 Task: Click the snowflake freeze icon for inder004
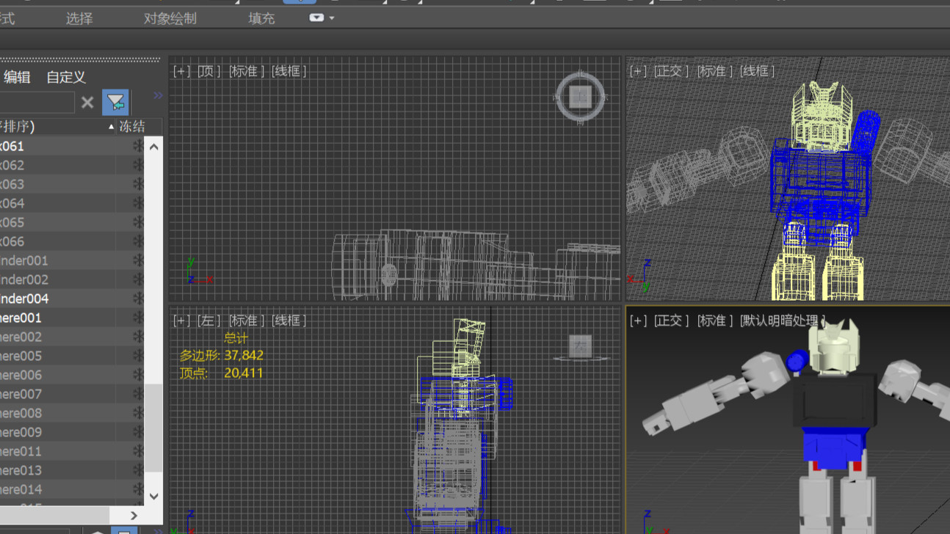tap(137, 299)
